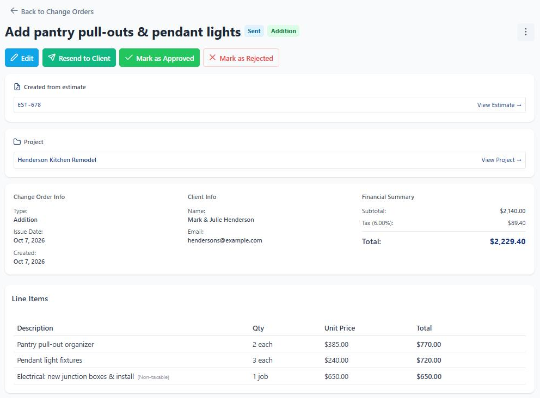Click the $770.00 line total

429,344
